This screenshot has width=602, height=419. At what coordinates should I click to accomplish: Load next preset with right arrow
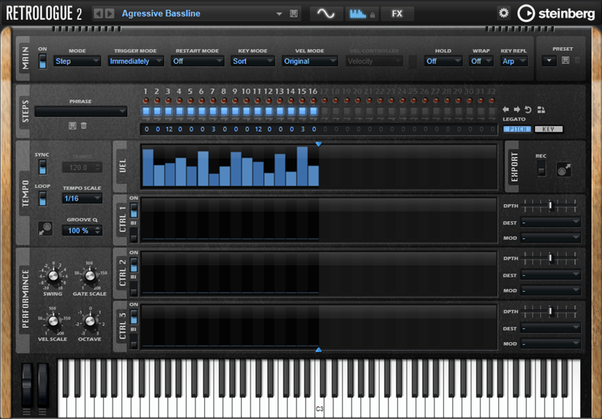[x=110, y=14]
